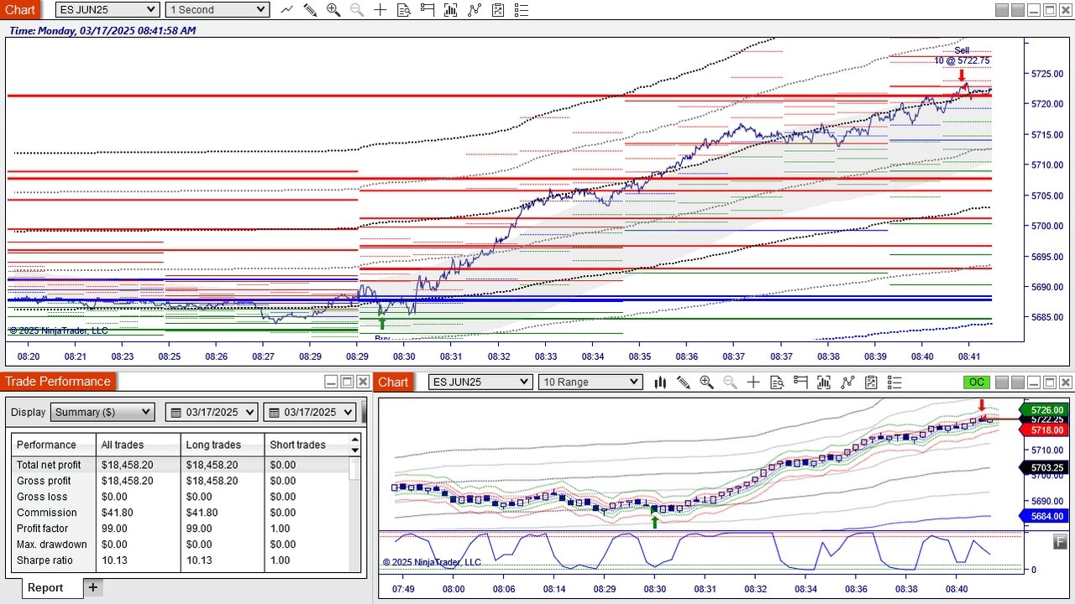Open the ES JUN25 instrument dropdown in top chart

click(x=107, y=9)
